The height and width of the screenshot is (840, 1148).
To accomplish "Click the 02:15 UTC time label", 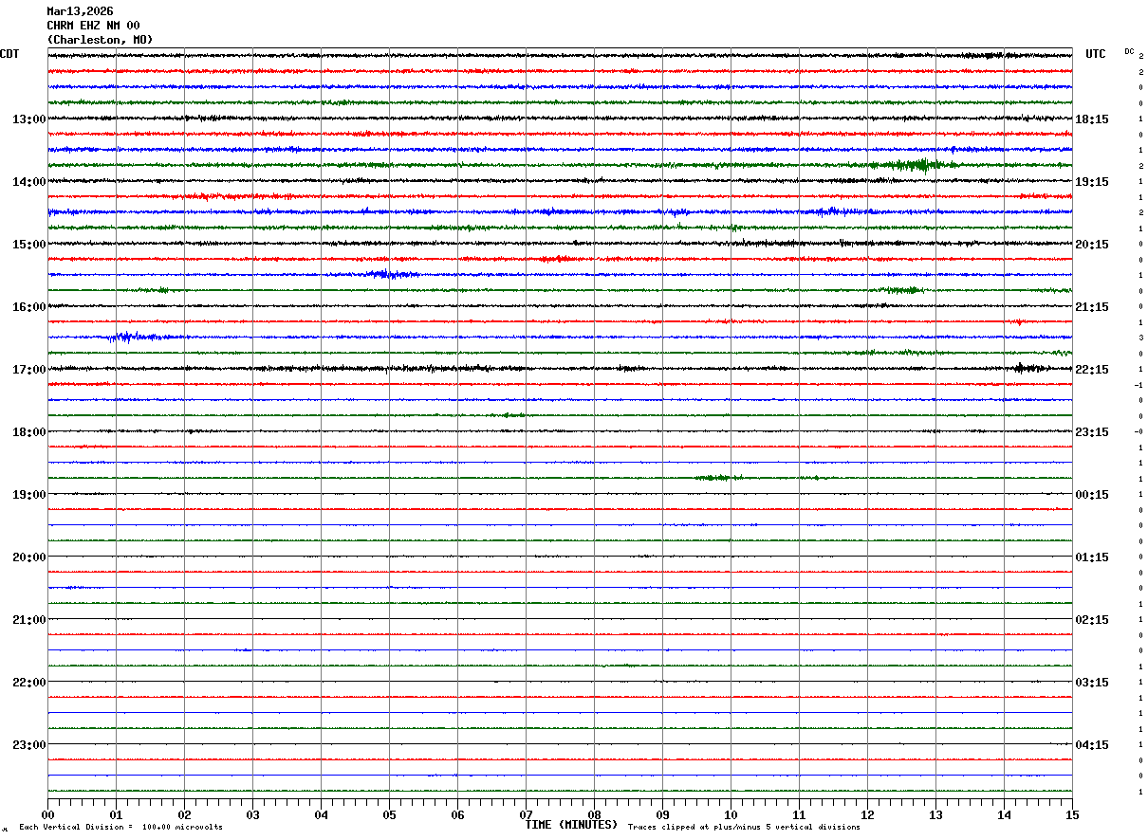I will (1092, 620).
